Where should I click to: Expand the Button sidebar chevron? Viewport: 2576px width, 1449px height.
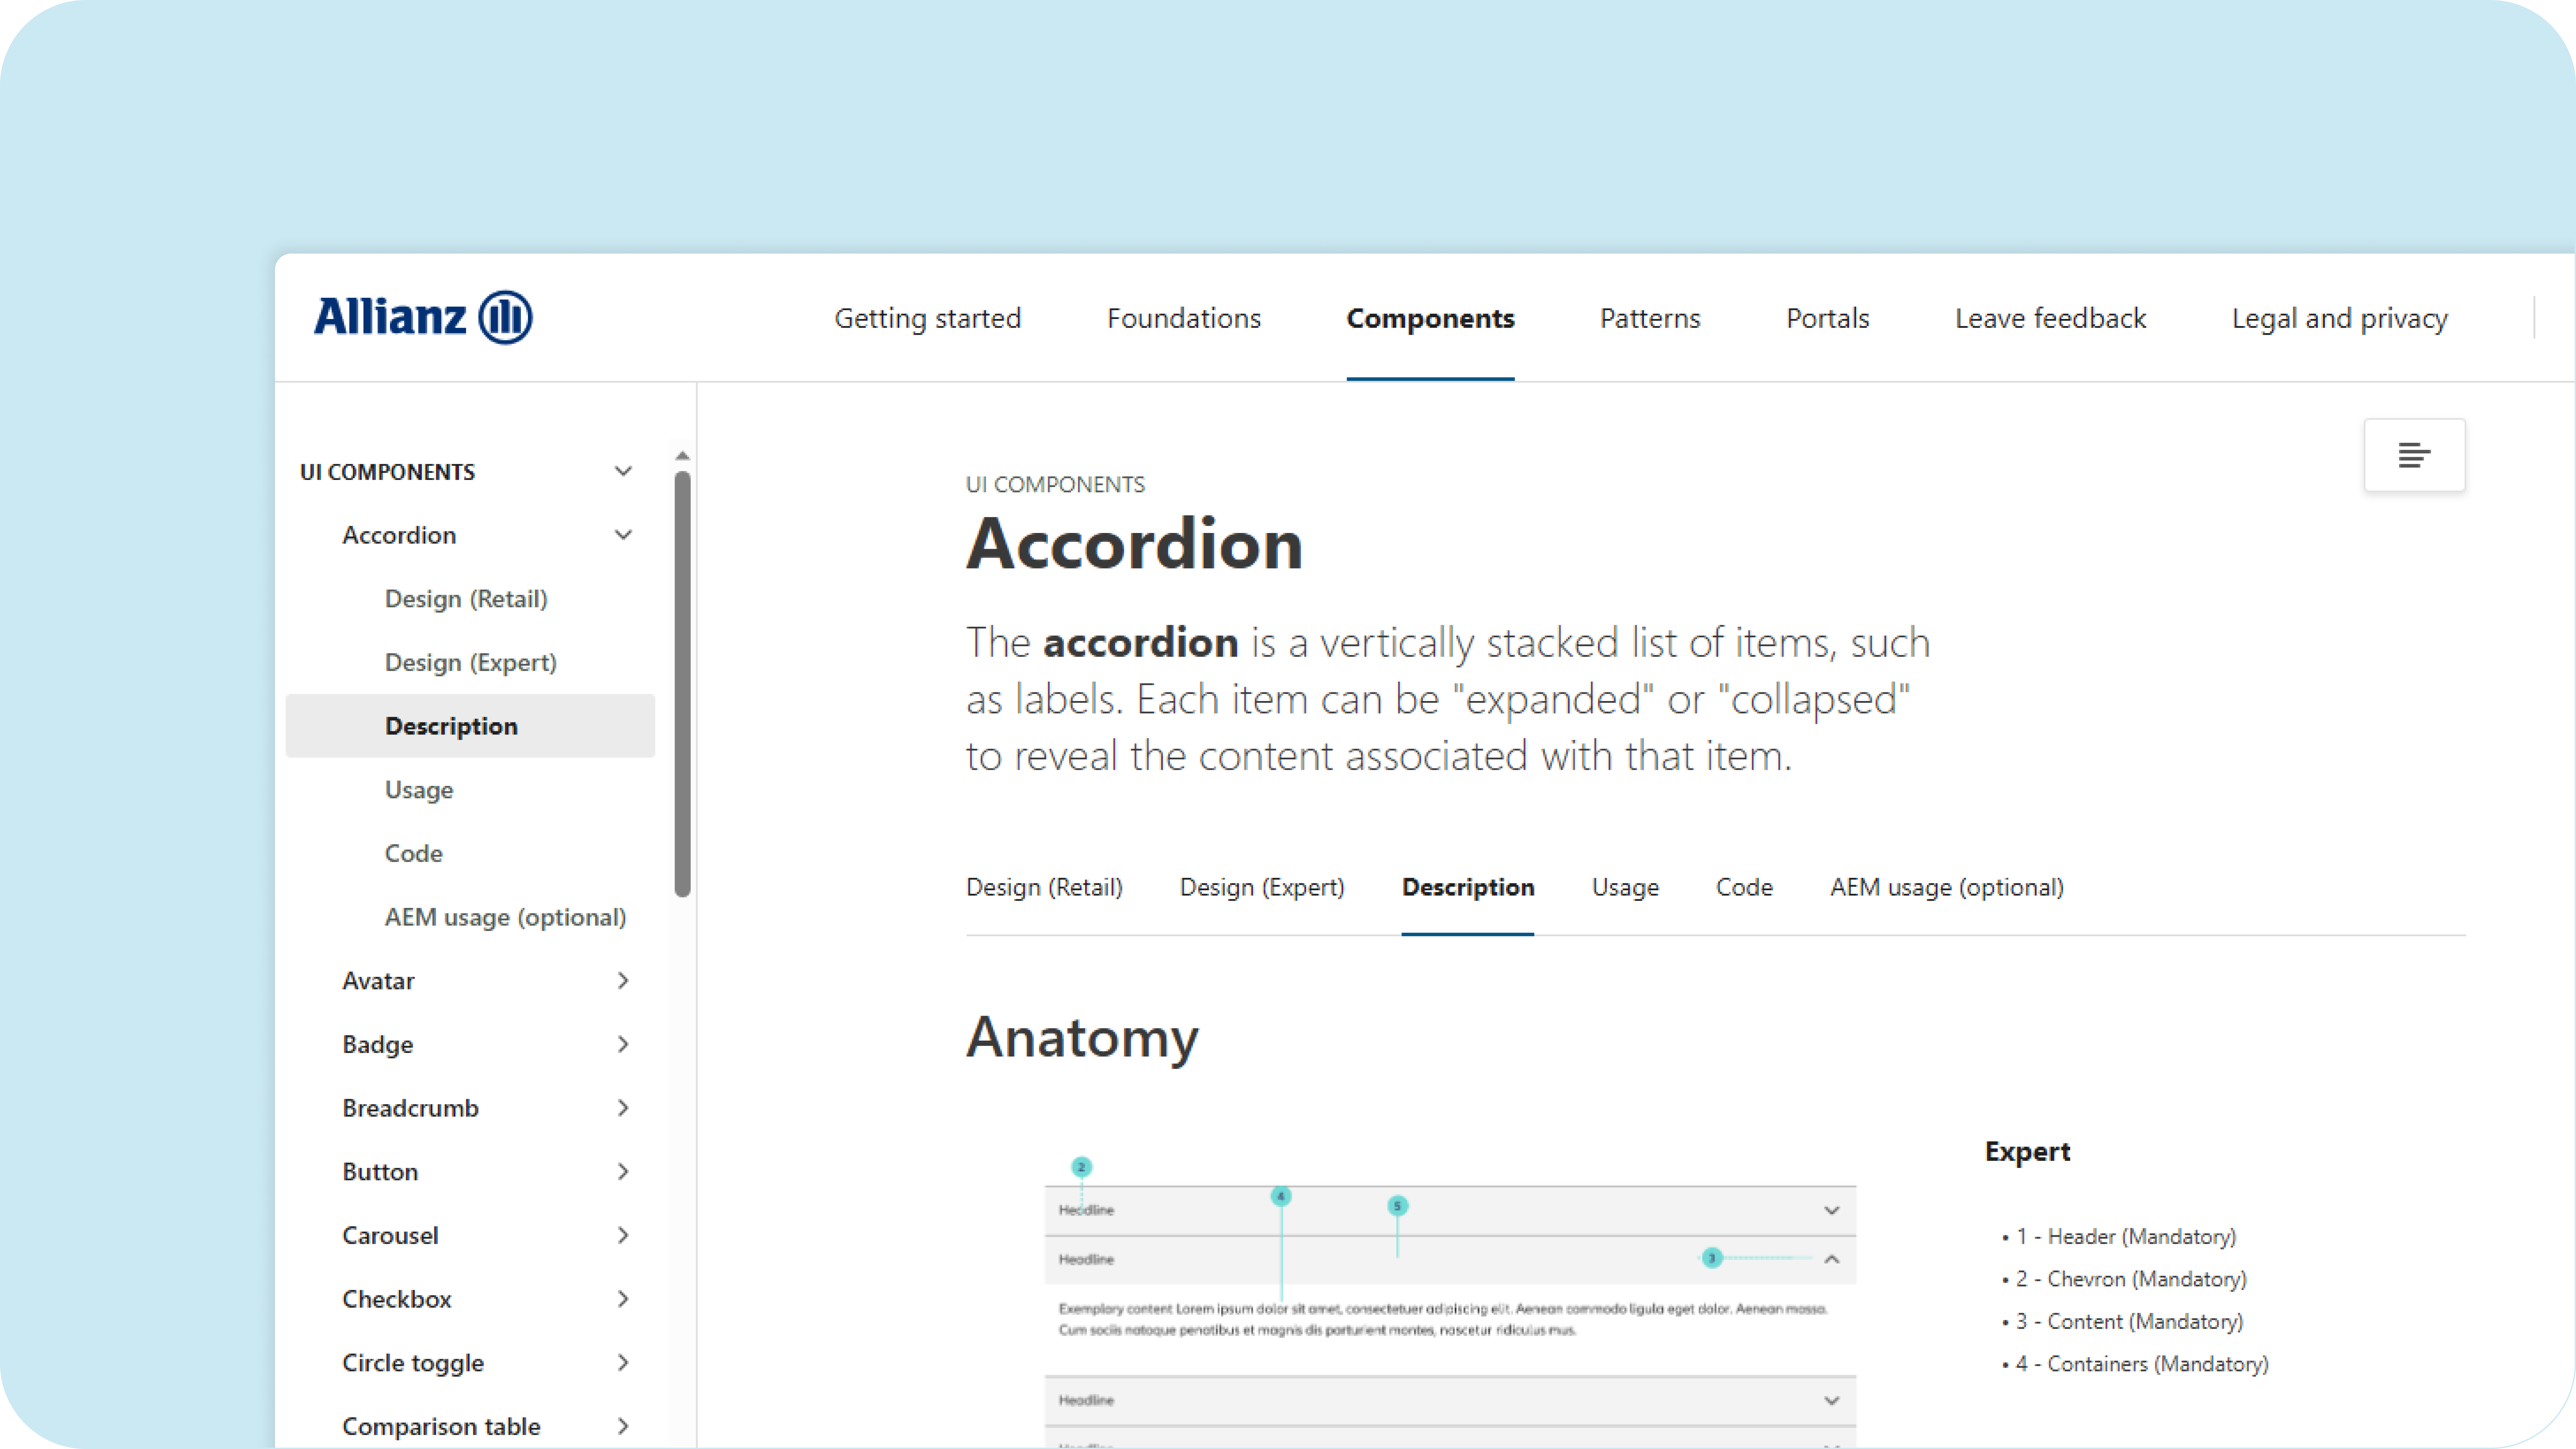[x=623, y=1172]
